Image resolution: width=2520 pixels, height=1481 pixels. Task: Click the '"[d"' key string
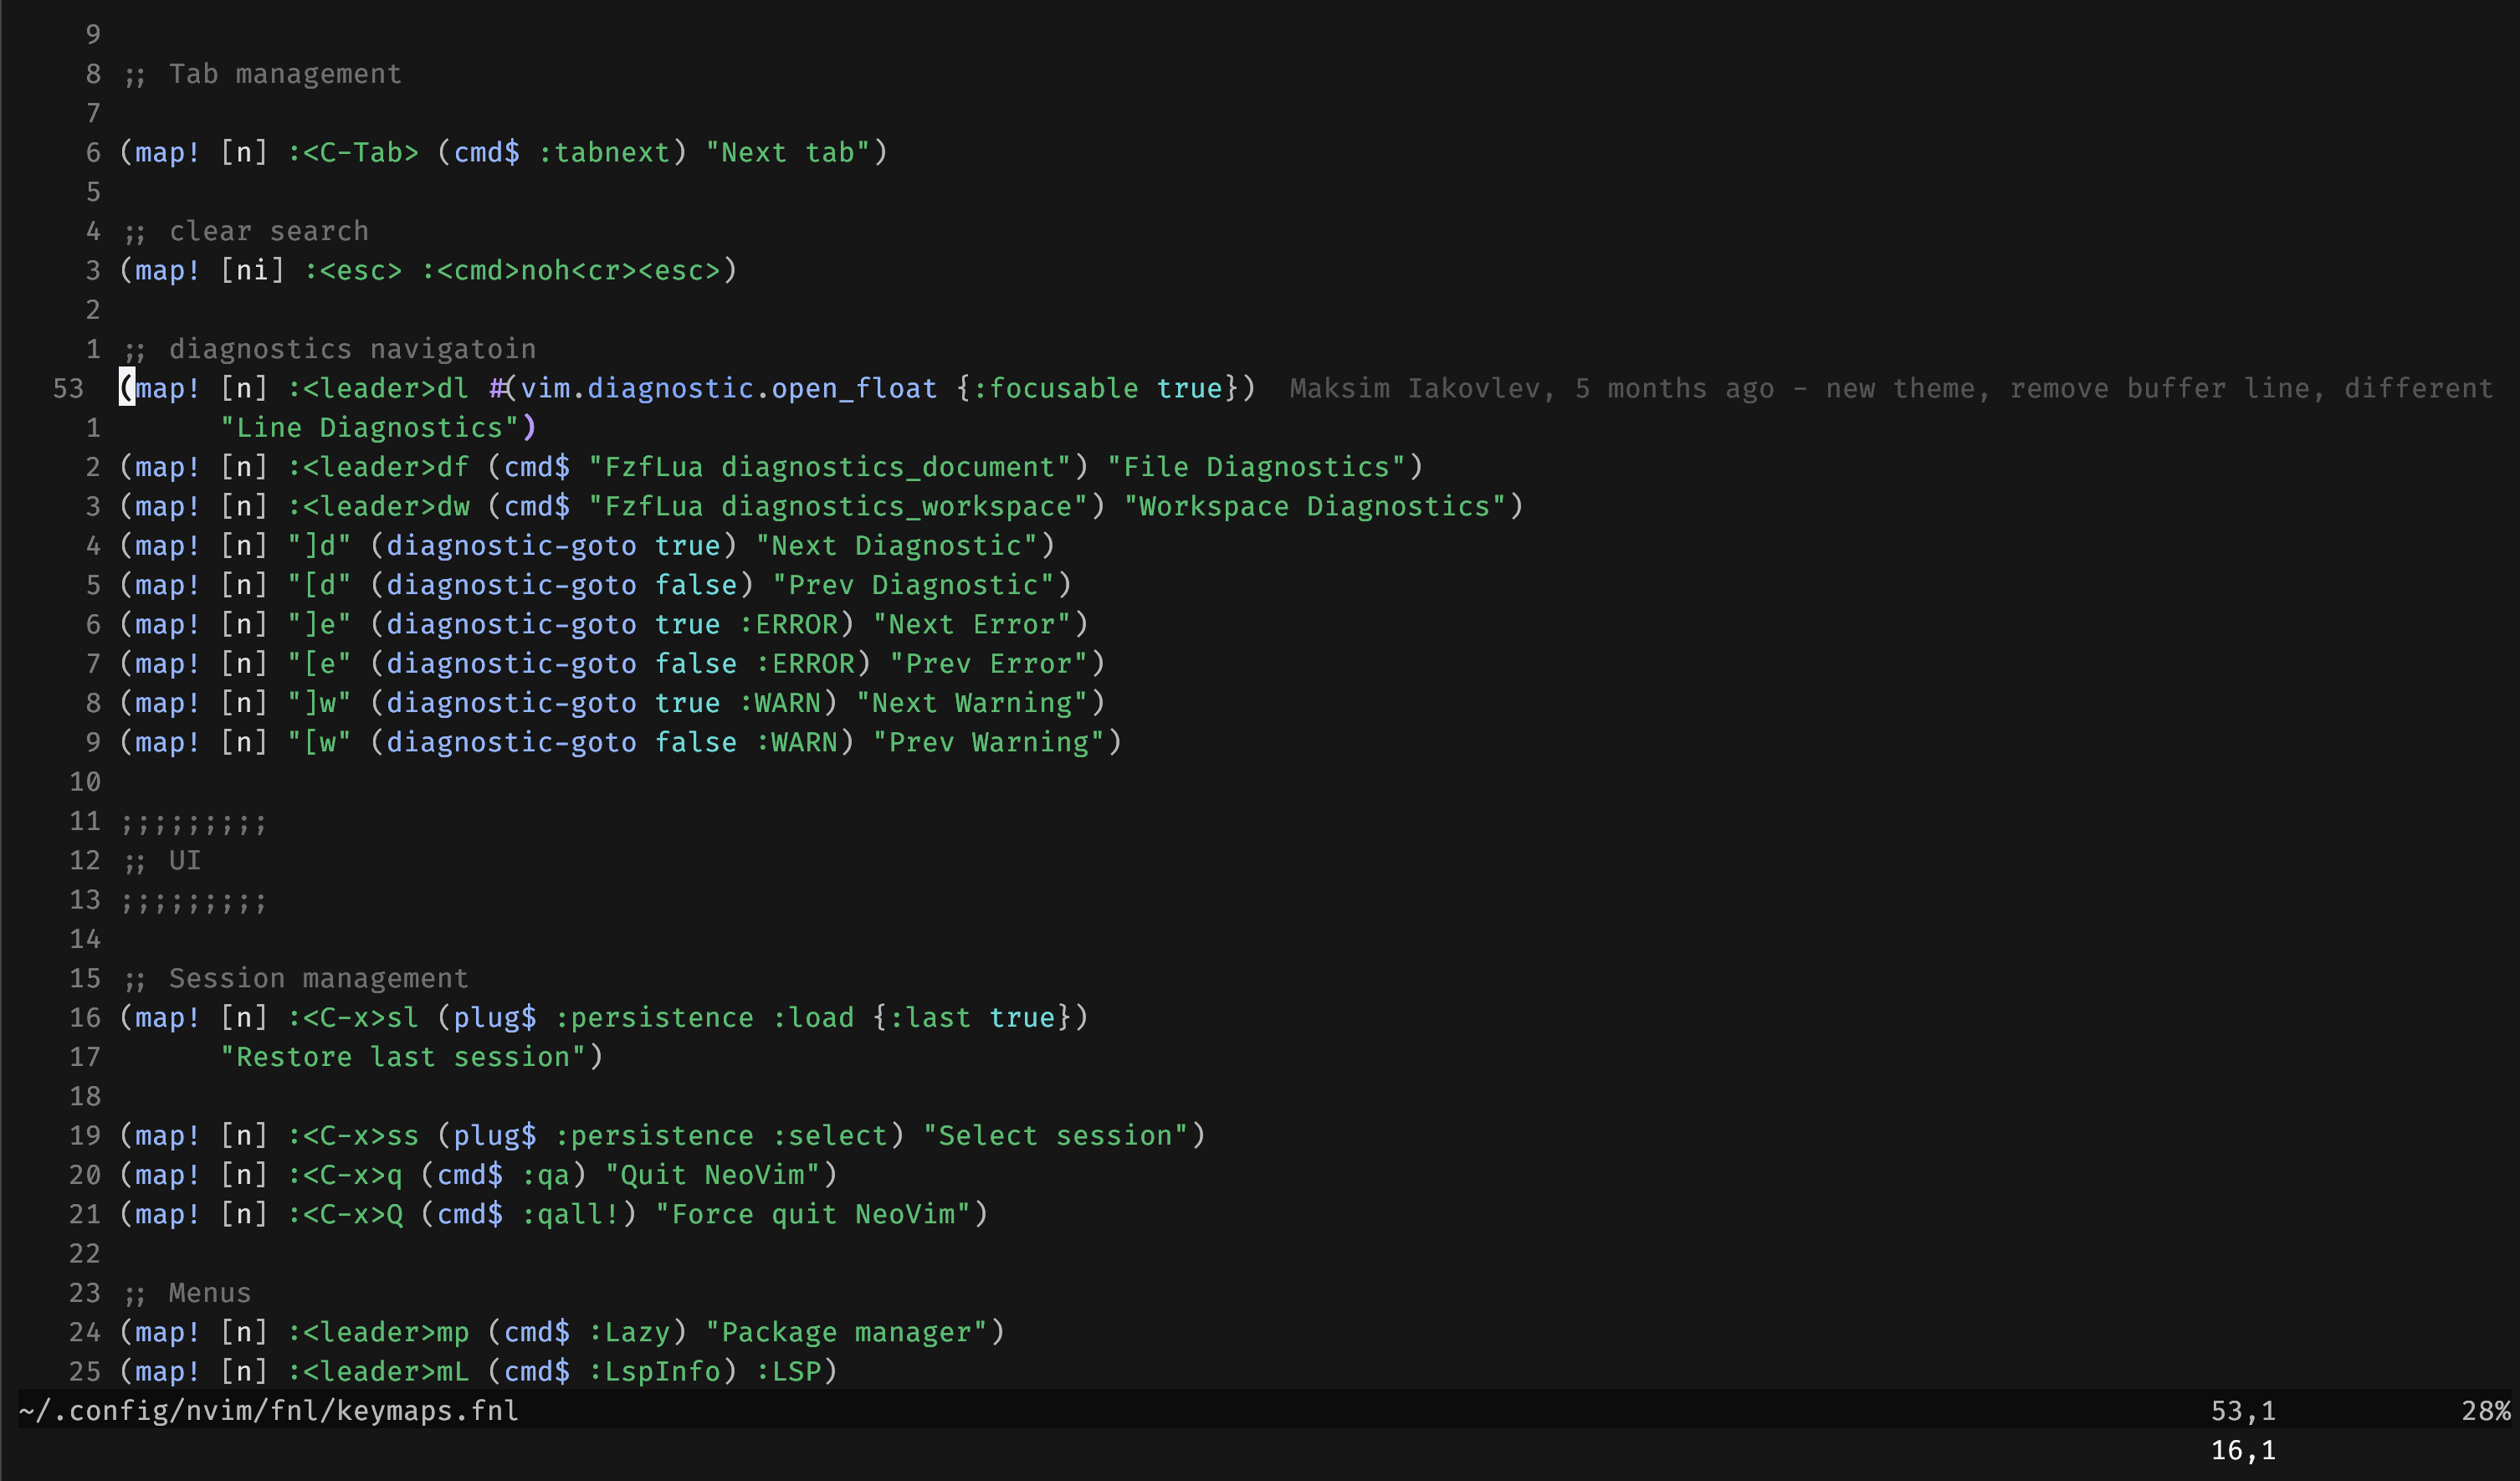pos(320,585)
